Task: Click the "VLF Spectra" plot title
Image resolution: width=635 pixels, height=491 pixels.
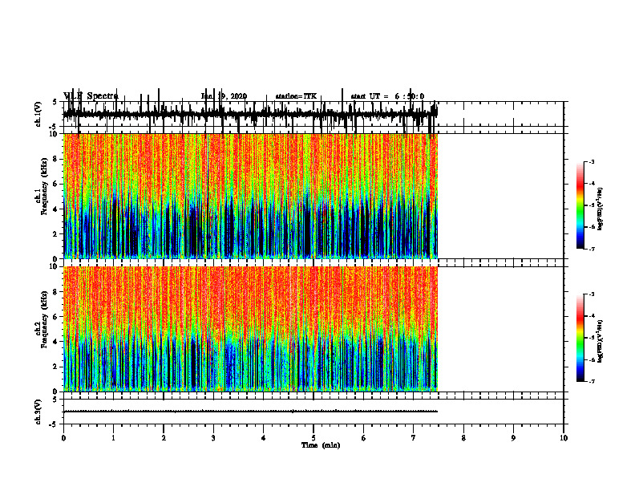Action: click(91, 96)
